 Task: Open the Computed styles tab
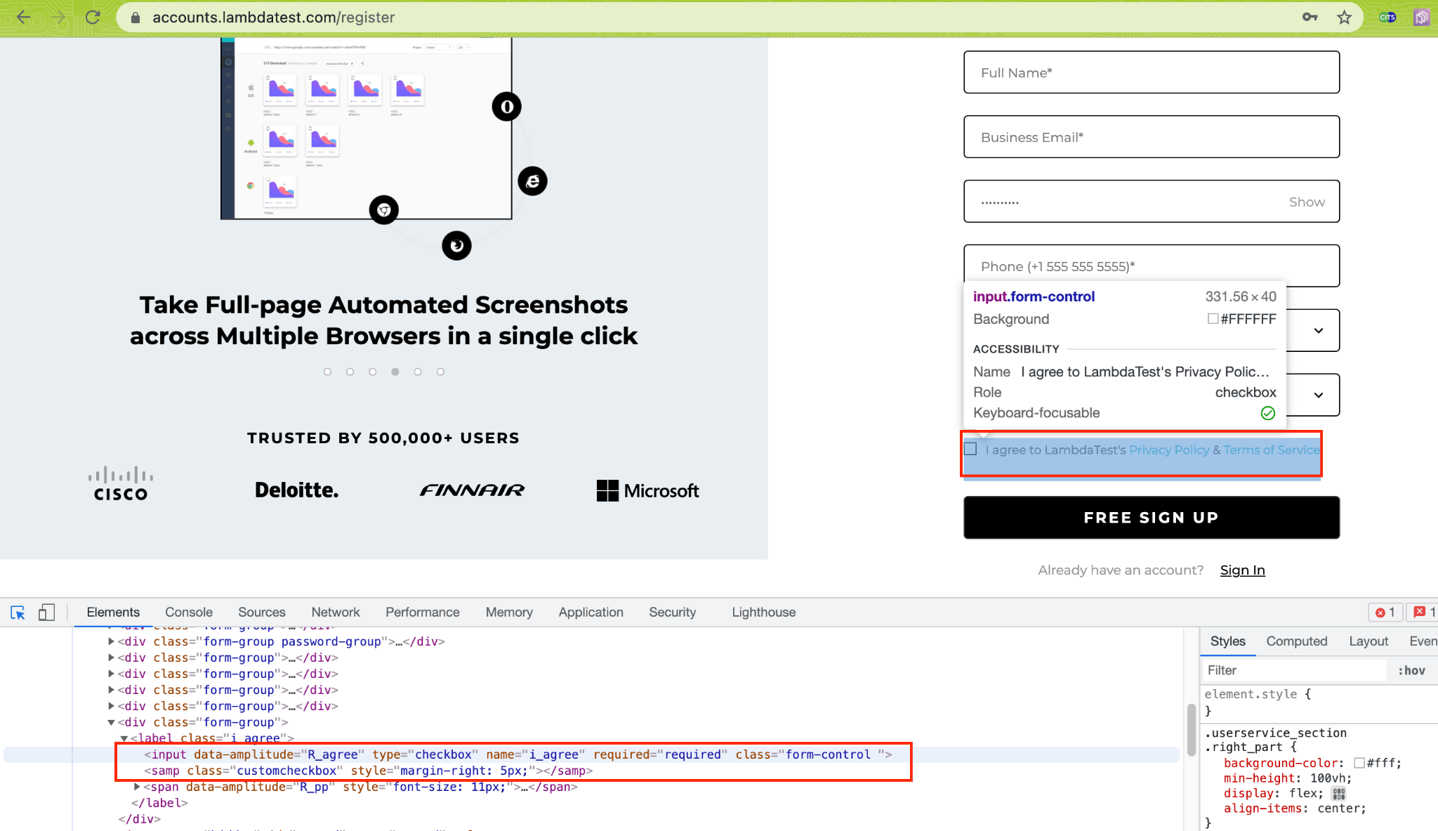(x=1297, y=641)
